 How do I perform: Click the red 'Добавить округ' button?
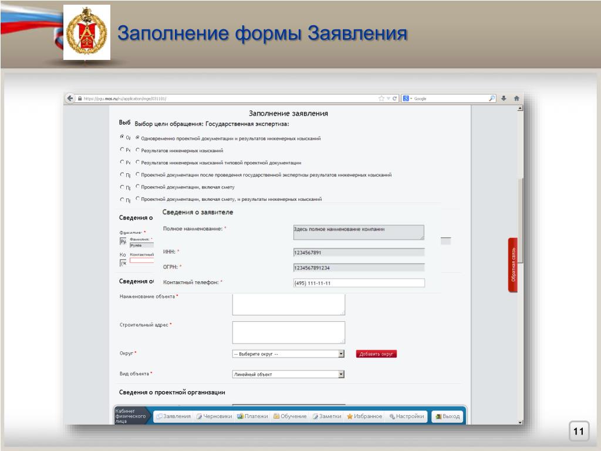tap(376, 354)
